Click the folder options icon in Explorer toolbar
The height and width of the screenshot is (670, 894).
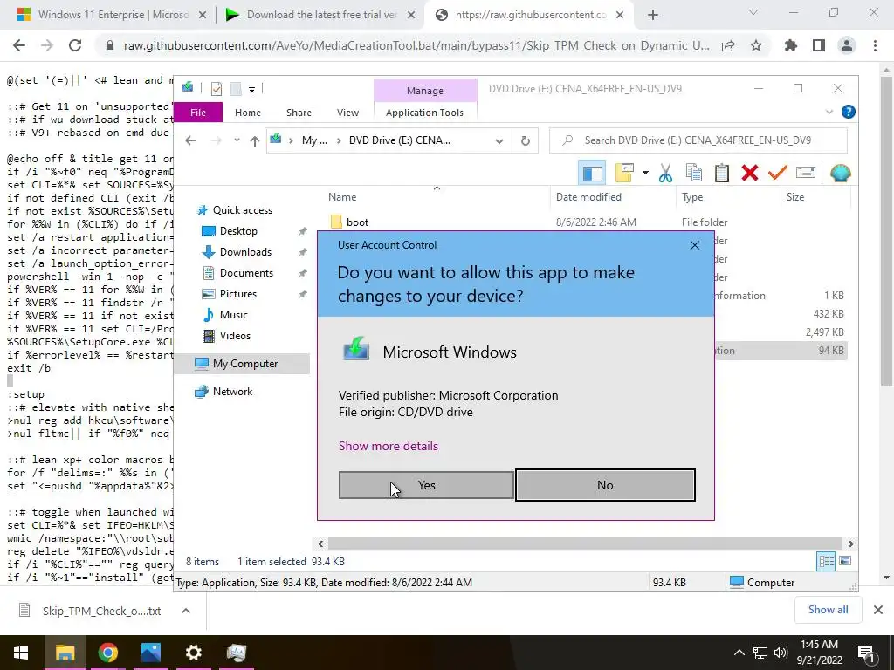click(x=624, y=173)
